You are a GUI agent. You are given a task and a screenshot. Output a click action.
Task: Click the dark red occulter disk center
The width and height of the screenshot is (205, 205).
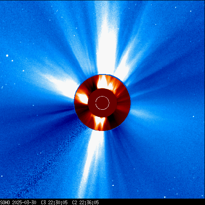pyautogui.click(x=102, y=103)
